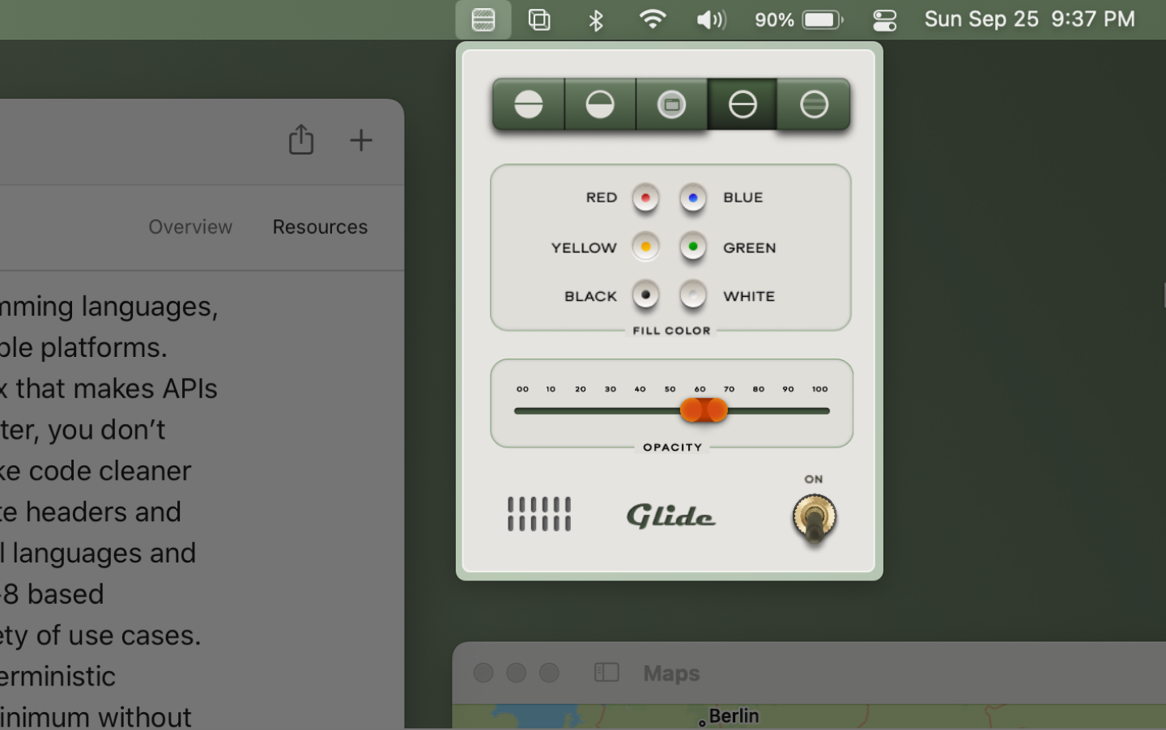Flip the ON toggle switch
The height and width of the screenshot is (730, 1166).
(x=814, y=519)
